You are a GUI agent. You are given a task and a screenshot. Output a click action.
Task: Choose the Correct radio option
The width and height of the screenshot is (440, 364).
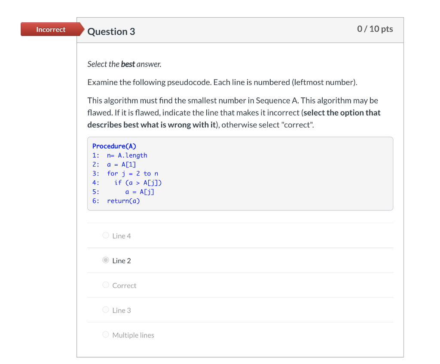pos(106,285)
